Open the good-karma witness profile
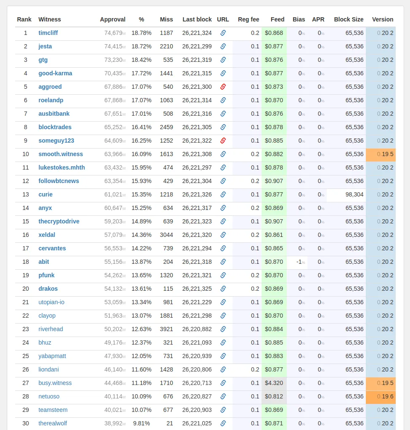The height and width of the screenshot is (430, 410). pyautogui.click(x=55, y=73)
